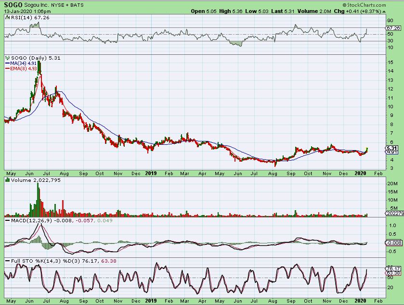Click the bar icon beside Volume 2,022,795
This screenshot has height=305, width=404.
(x=7, y=179)
